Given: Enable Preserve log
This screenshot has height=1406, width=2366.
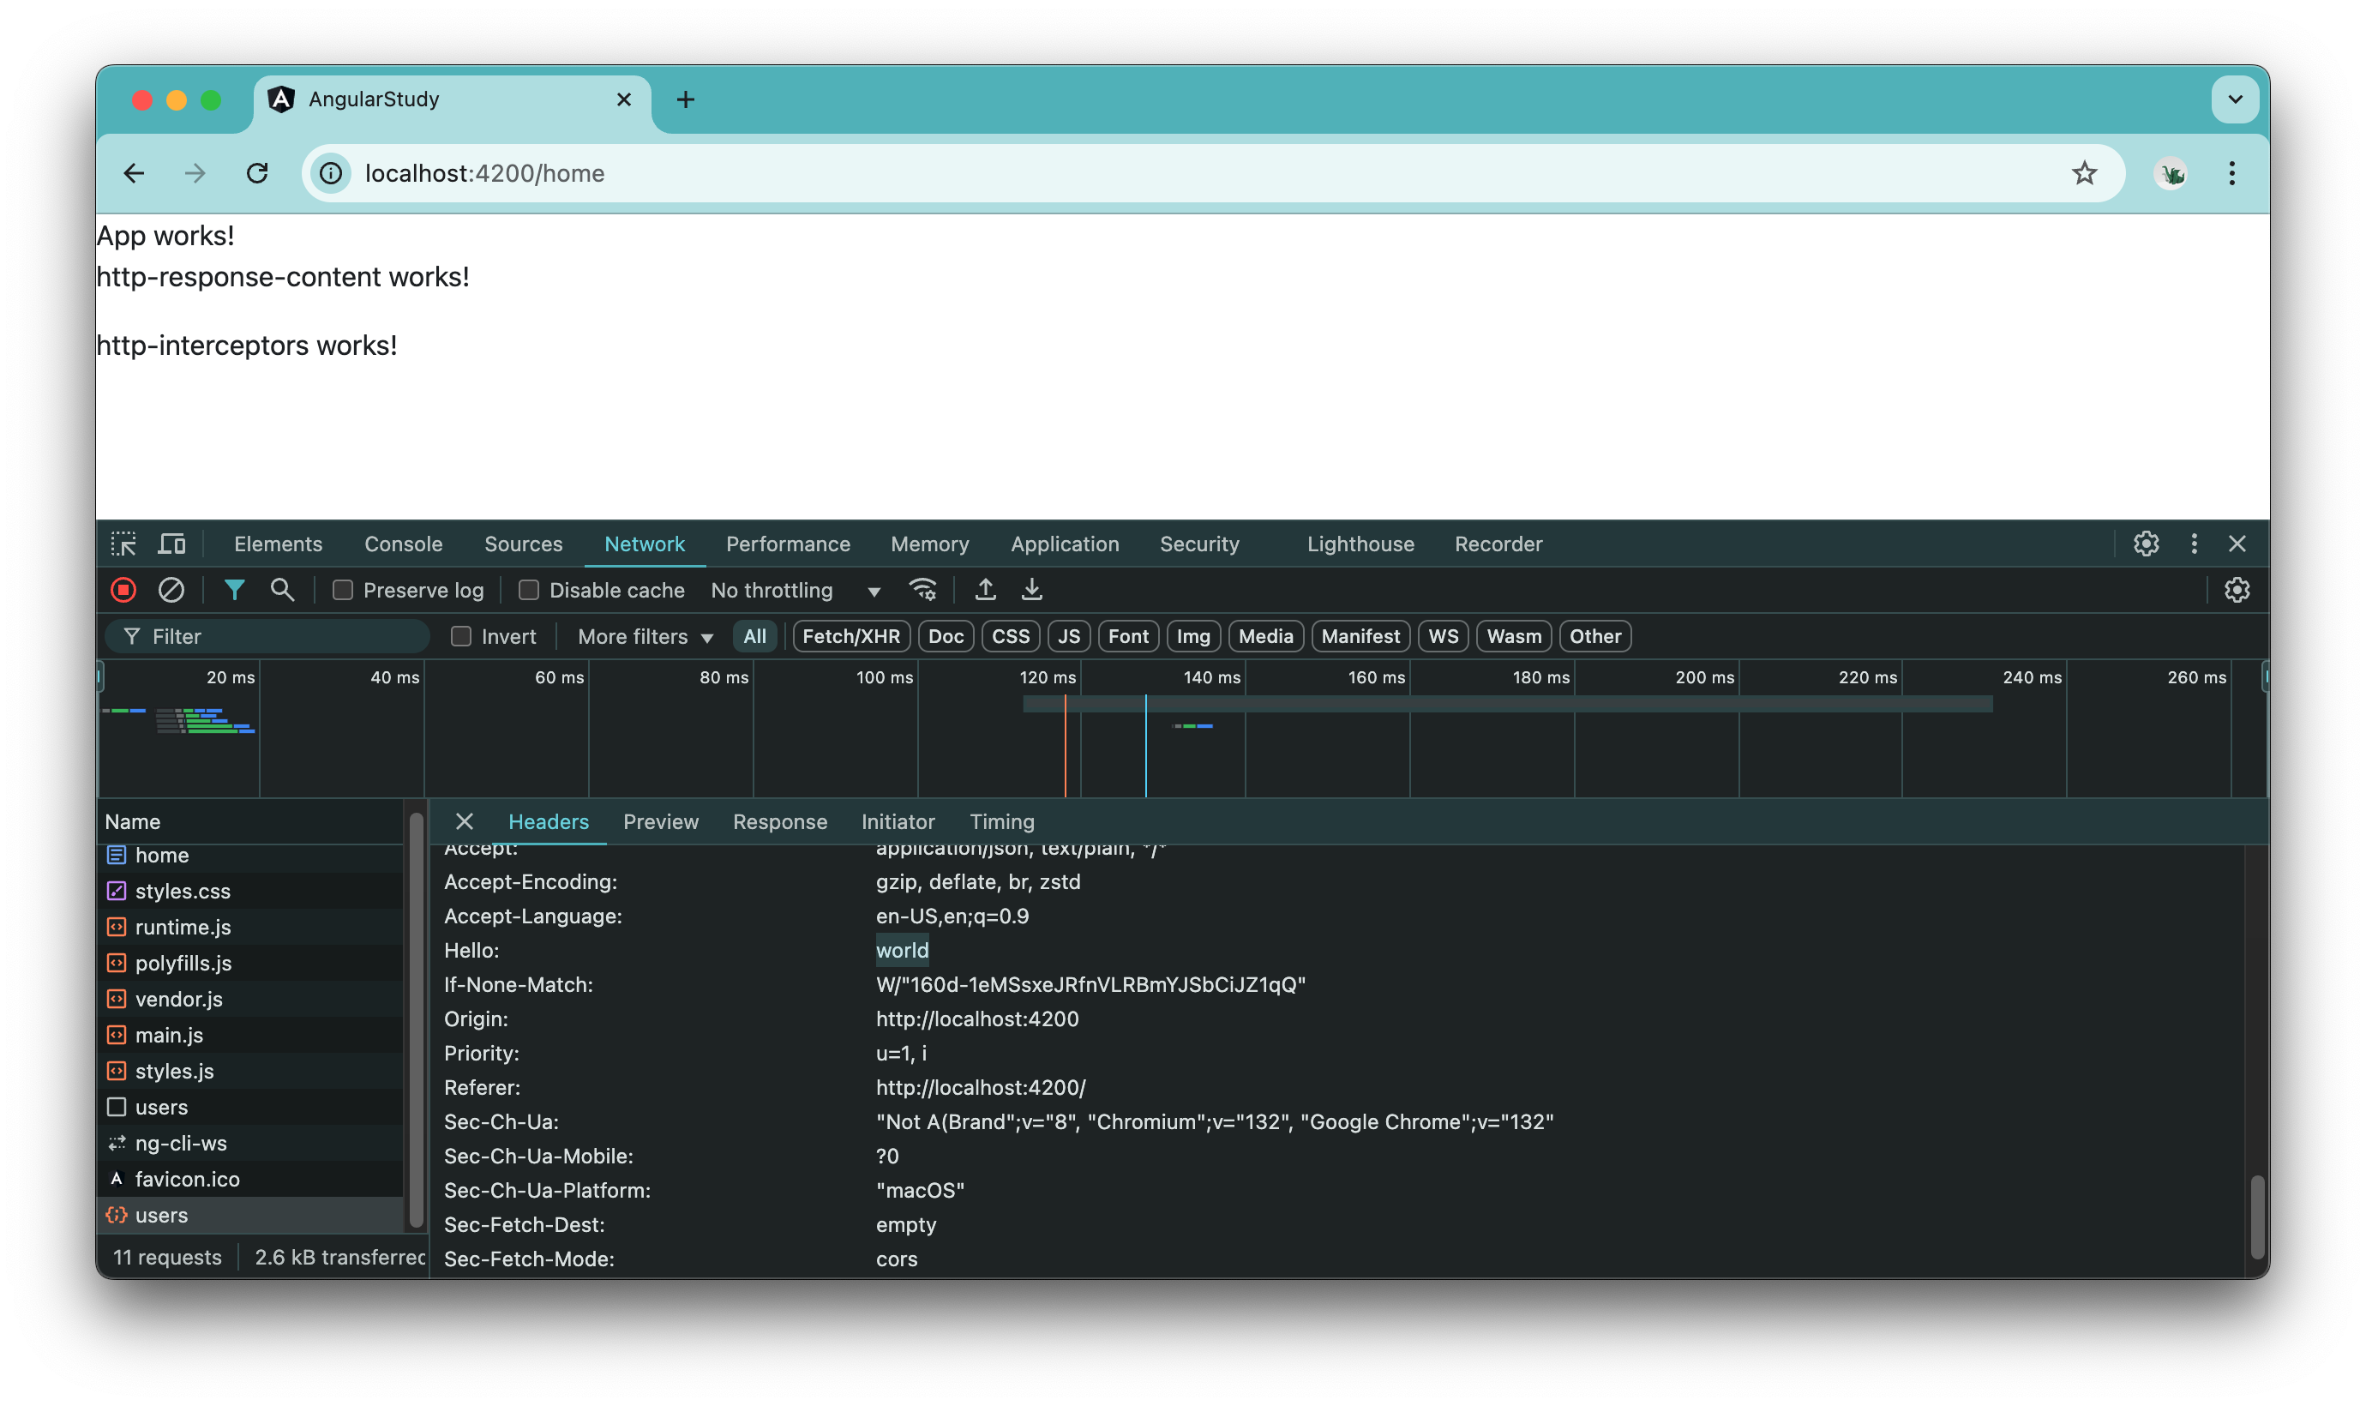Looking at the screenshot, I should 343,589.
